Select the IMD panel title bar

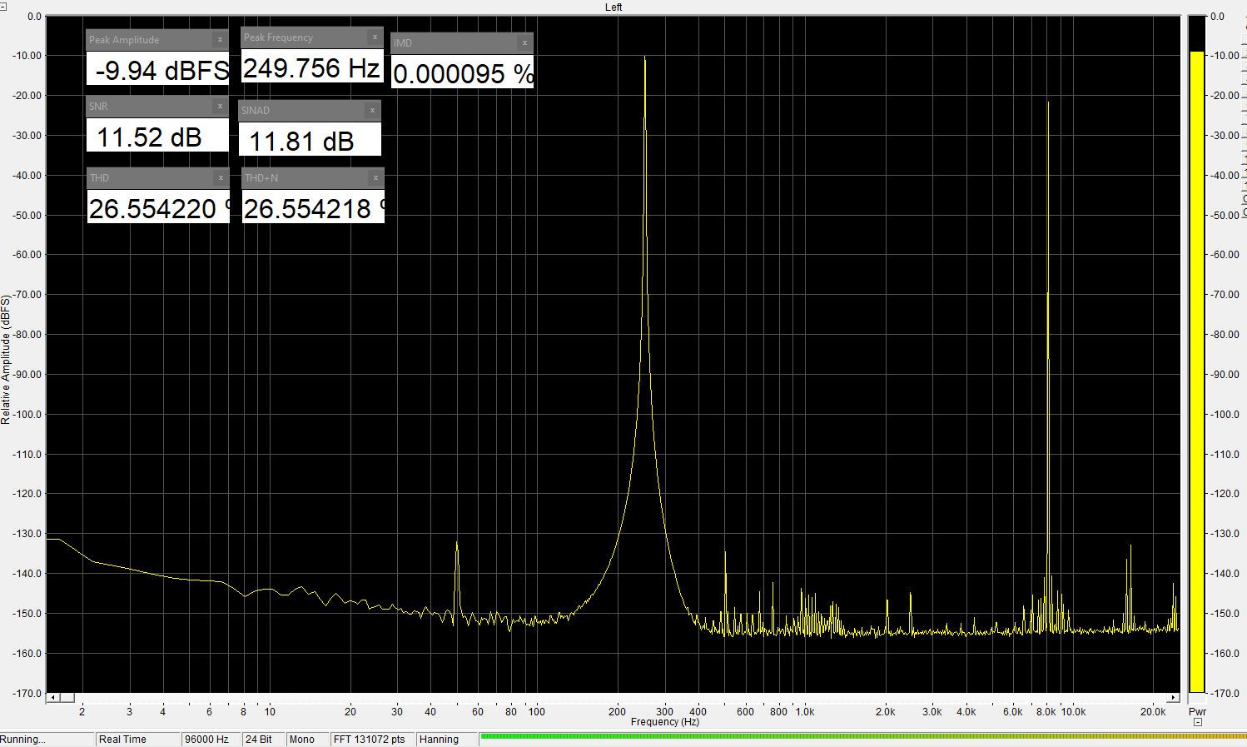tap(461, 42)
